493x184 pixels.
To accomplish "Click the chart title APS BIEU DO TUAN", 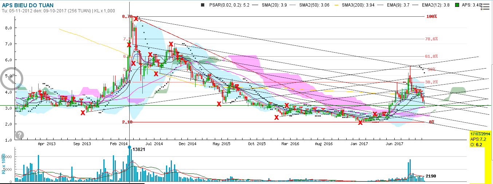I will [27, 5].
